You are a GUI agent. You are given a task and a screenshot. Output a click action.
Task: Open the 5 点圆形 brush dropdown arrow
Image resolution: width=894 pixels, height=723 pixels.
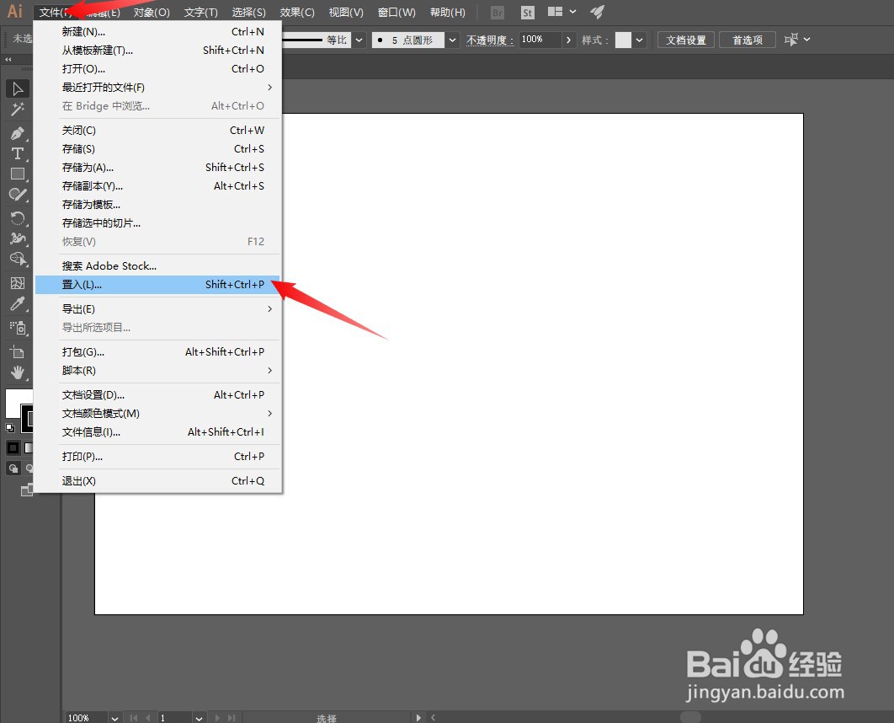(453, 40)
